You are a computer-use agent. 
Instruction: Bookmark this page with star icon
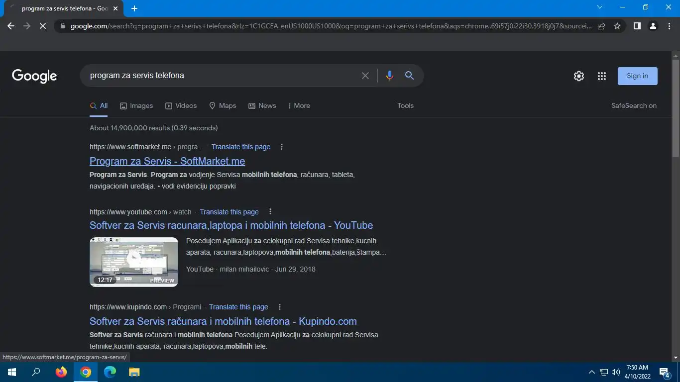617,26
